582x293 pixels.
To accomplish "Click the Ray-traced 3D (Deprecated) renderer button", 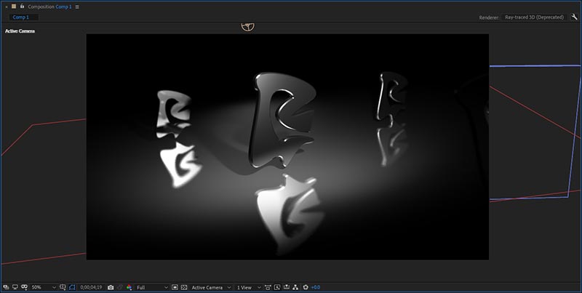I will pos(534,17).
